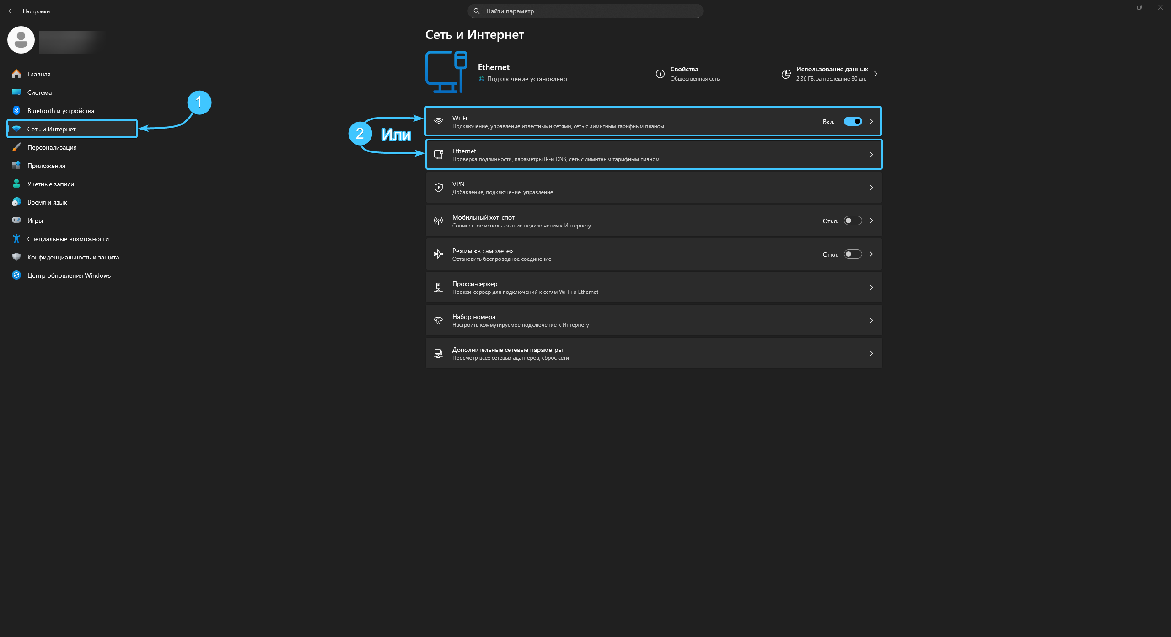Click the Bluetooth icon in sidebar
1171x637 pixels.
pyautogui.click(x=16, y=110)
